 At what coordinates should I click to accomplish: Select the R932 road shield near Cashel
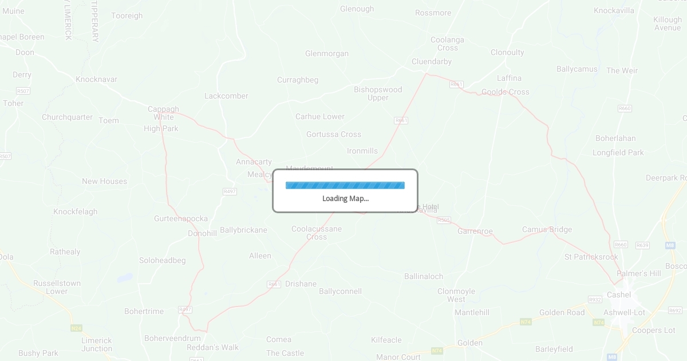(595, 300)
